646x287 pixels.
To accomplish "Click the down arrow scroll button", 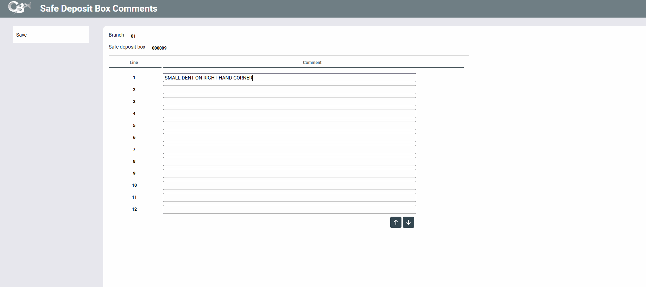I will pyautogui.click(x=408, y=222).
